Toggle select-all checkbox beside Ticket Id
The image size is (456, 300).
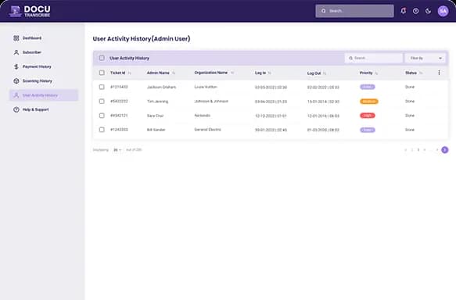102,73
